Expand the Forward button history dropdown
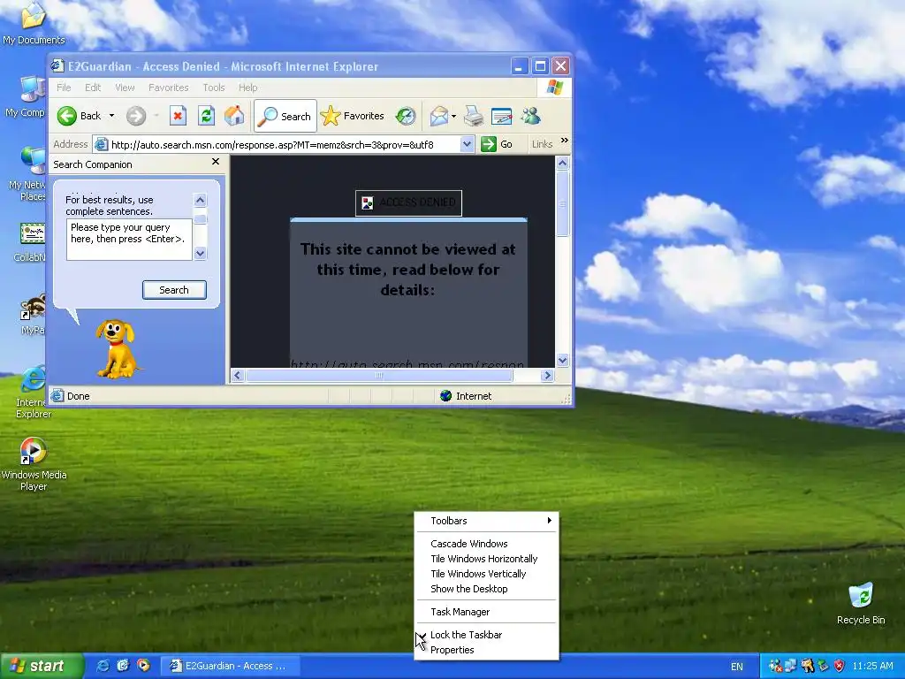Image resolution: width=905 pixels, height=679 pixels. 156,116
